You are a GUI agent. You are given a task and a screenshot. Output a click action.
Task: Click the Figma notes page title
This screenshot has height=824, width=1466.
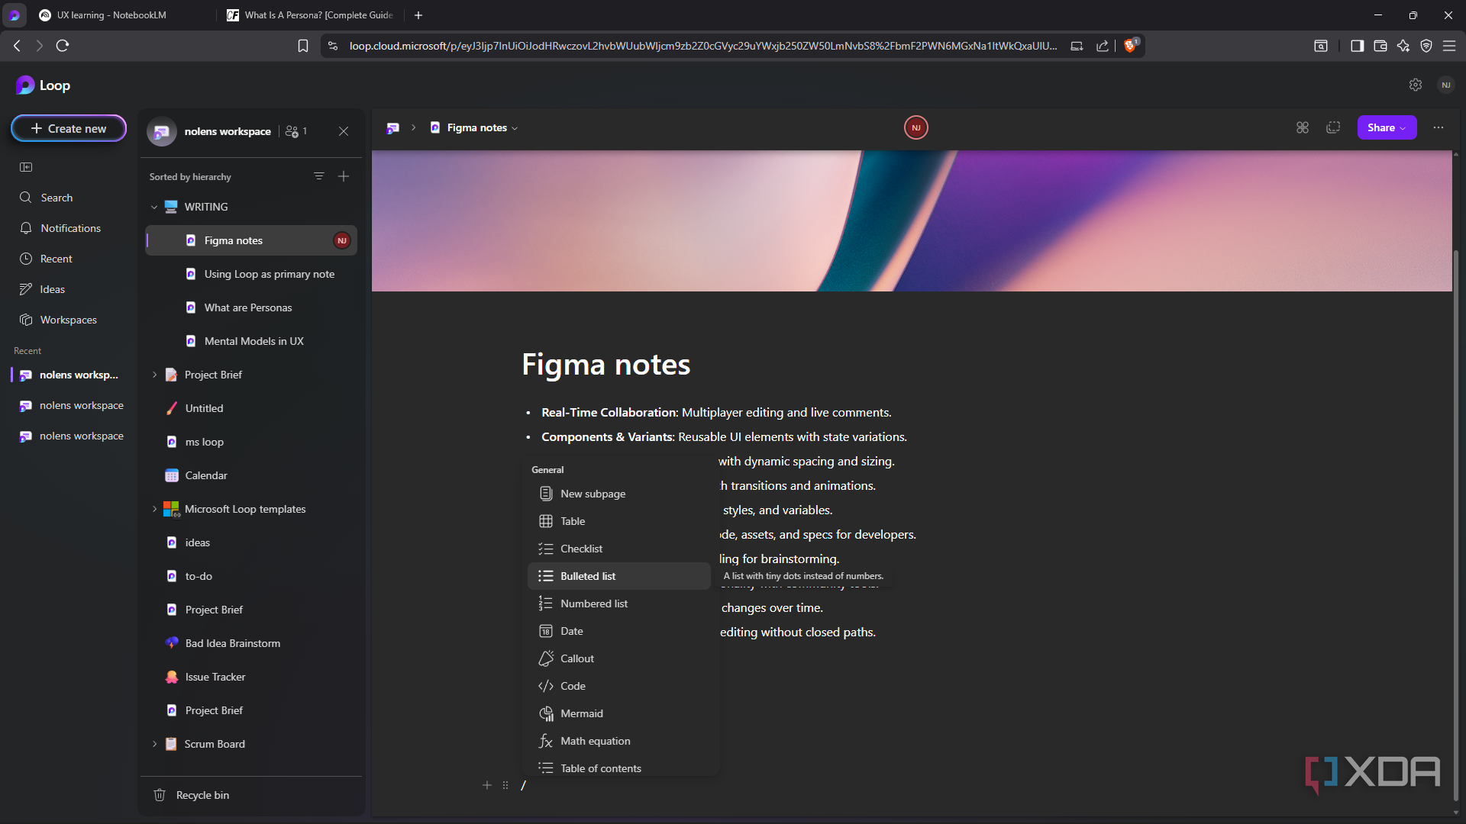click(x=605, y=365)
